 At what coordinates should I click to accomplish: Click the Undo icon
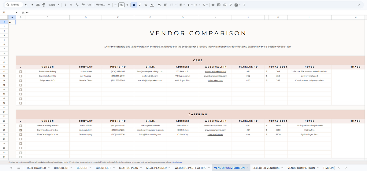26,5
